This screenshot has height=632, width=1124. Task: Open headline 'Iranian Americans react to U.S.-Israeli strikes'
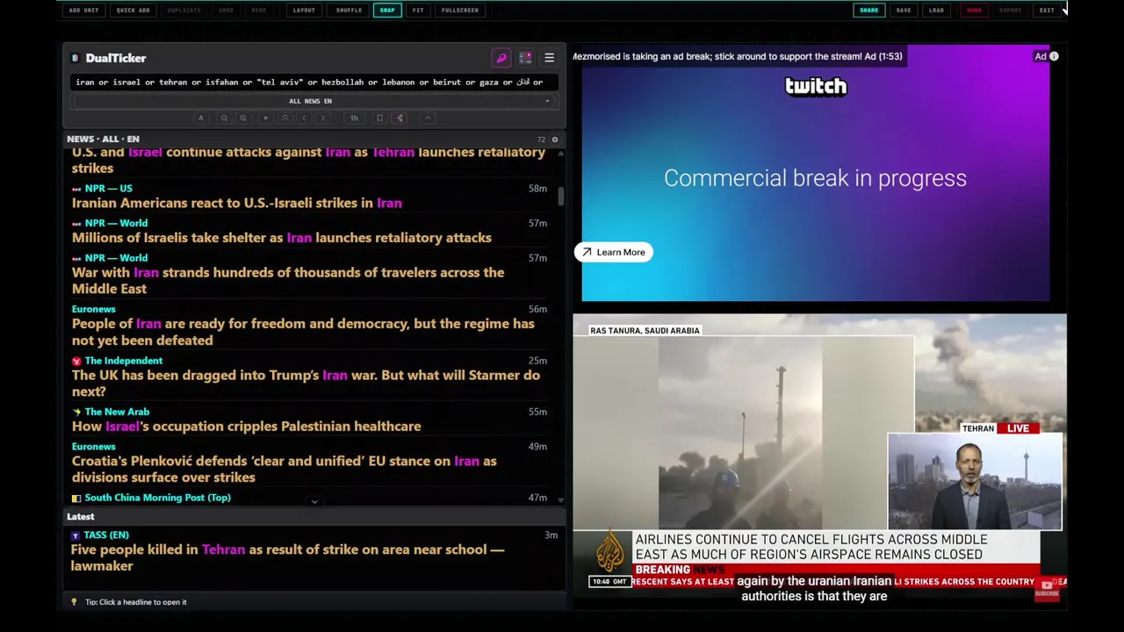pos(237,203)
